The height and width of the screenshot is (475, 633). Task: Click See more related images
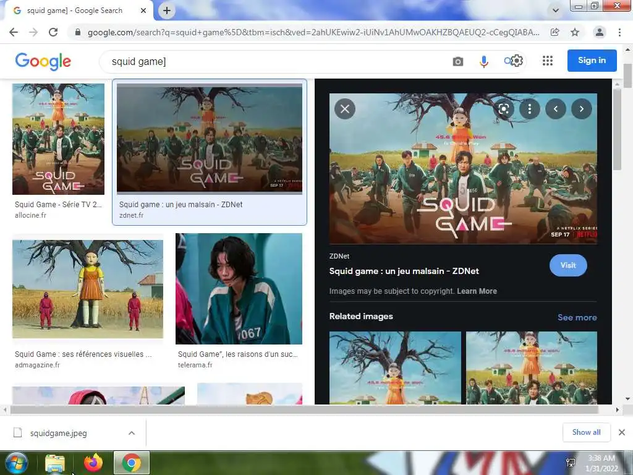(x=577, y=317)
